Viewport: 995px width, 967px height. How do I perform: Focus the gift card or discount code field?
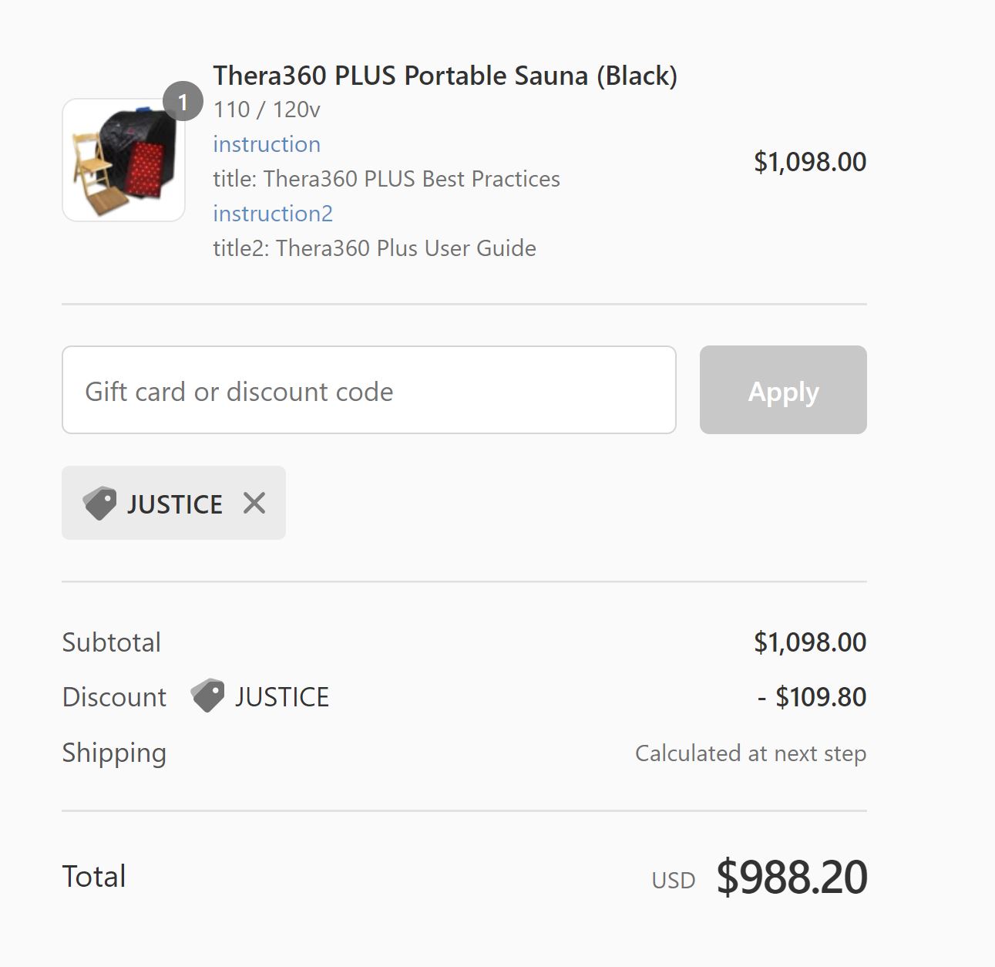368,390
